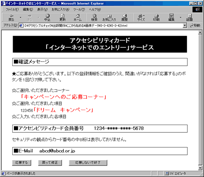Click the 応募しないで終了 button
The height and width of the screenshot is (177, 204).
(88, 163)
